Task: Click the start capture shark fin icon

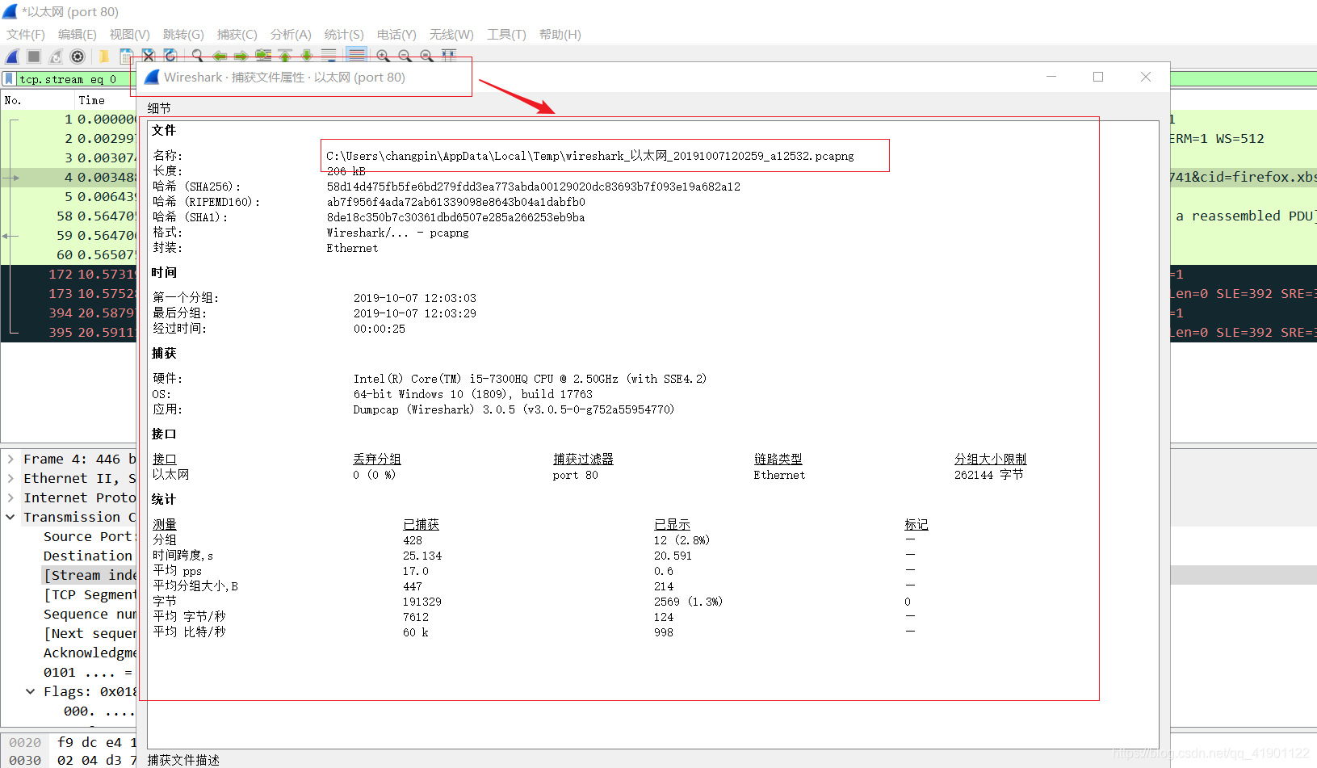Action: (x=12, y=57)
